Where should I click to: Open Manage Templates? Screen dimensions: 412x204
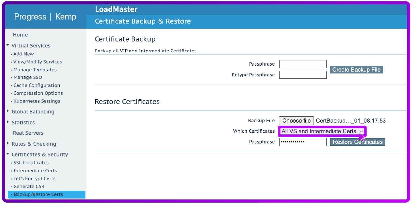(35, 70)
